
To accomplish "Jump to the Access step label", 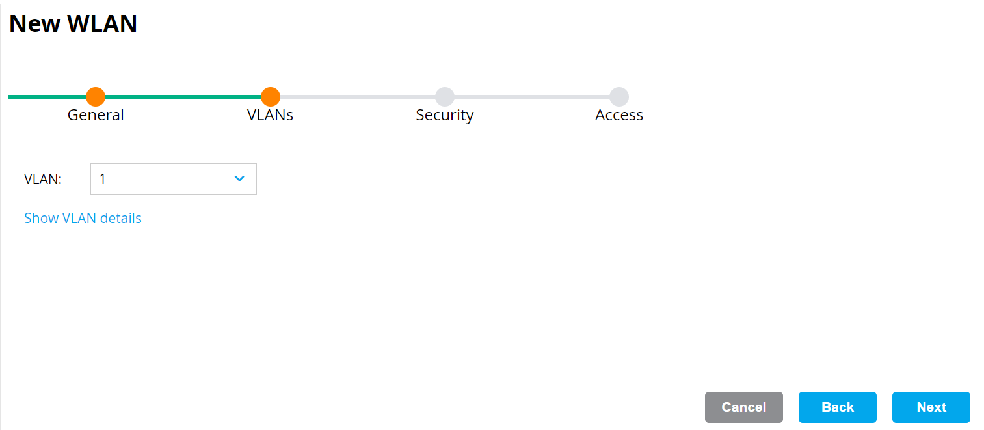I will 619,115.
